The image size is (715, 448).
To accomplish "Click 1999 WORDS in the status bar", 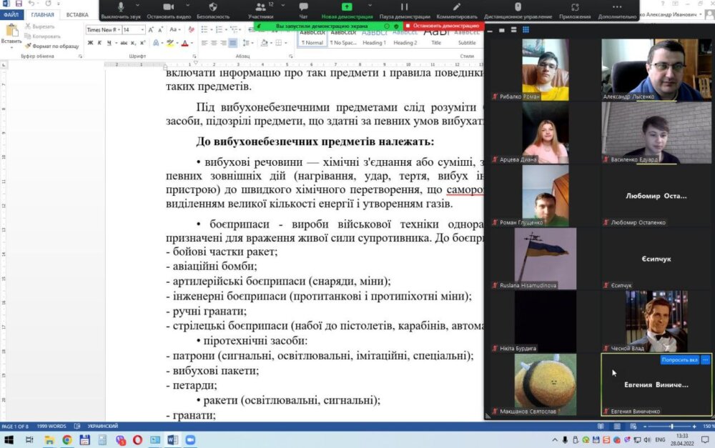I will 51,427.
